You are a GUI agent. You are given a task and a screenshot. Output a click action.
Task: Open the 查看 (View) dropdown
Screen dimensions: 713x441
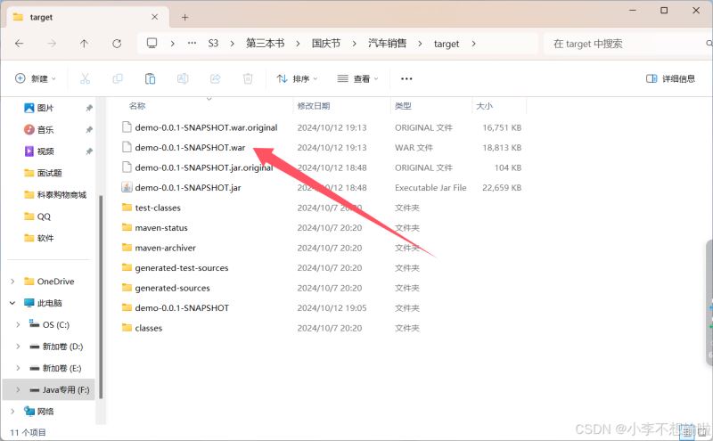click(358, 78)
